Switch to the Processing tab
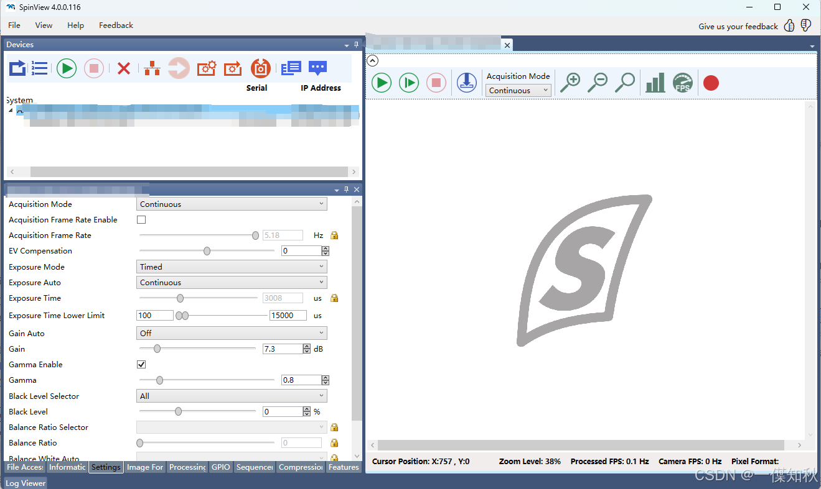This screenshot has height=489, width=821. click(x=187, y=467)
